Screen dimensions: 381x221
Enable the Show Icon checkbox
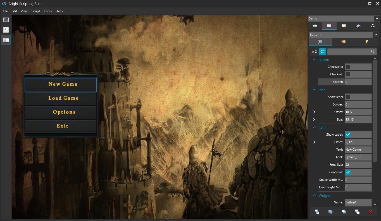point(348,97)
